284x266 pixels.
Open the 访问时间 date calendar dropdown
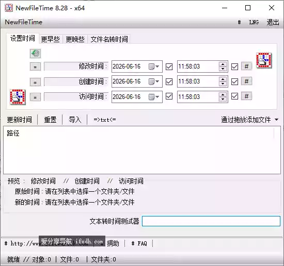(154, 97)
